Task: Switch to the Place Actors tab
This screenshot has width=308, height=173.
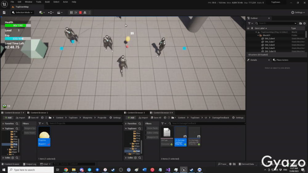Action: pyautogui.click(x=282, y=60)
